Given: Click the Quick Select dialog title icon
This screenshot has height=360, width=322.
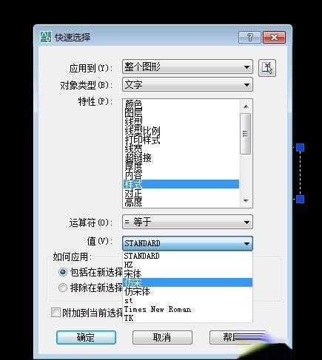Looking at the screenshot, I should (x=46, y=37).
